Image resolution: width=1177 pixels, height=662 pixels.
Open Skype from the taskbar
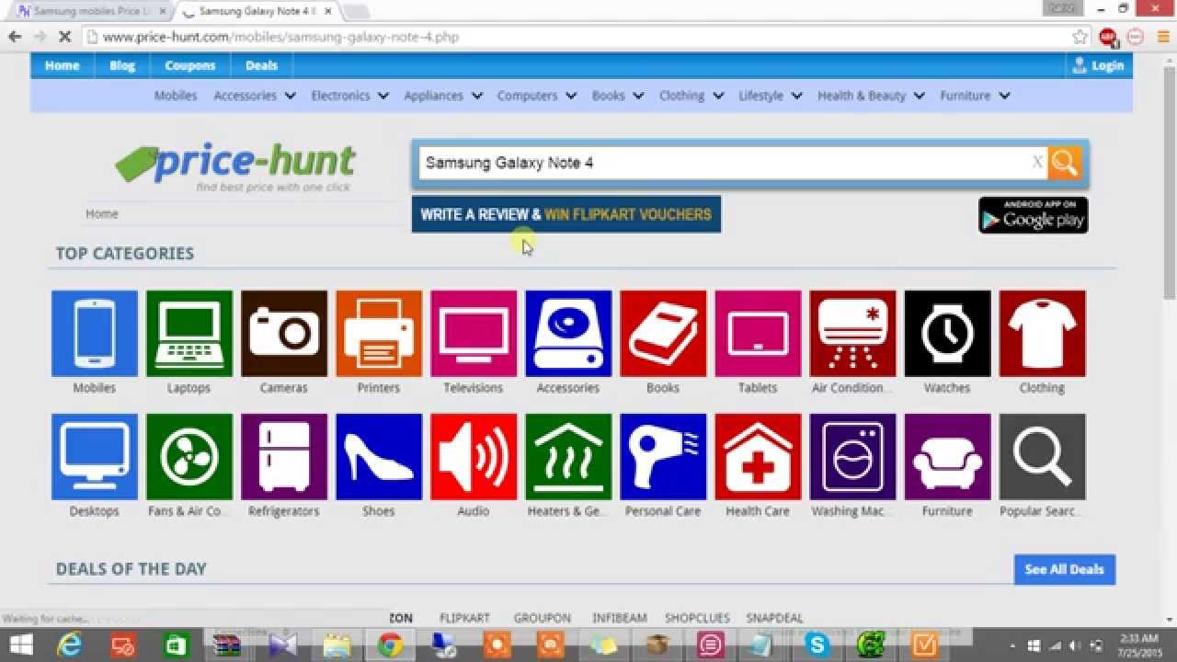pyautogui.click(x=817, y=645)
